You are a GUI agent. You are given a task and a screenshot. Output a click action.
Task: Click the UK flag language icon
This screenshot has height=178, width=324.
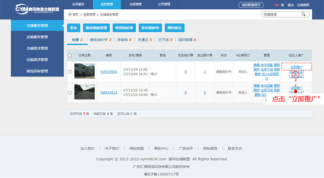[276, 5]
